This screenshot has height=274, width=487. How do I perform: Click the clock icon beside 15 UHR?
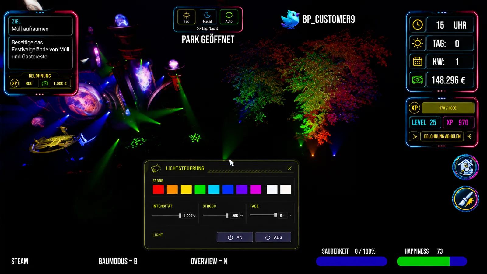tap(417, 25)
